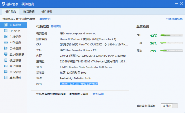Click the 内存信息 memory icon
Image resolution: width=185 pixels, height=113 pixels.
click(6, 42)
